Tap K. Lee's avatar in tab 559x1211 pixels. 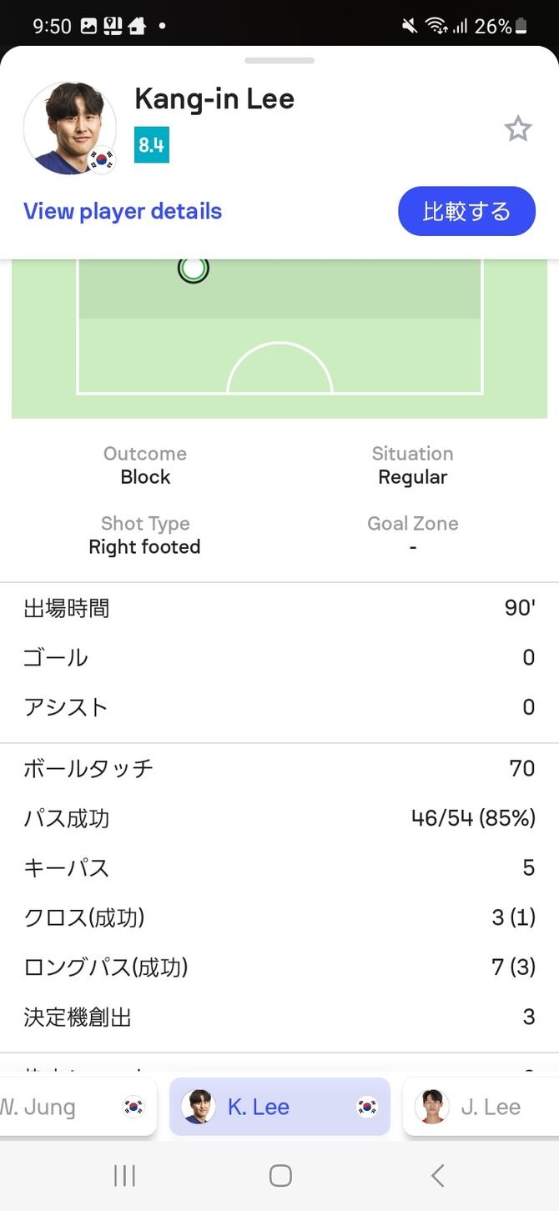click(199, 1107)
